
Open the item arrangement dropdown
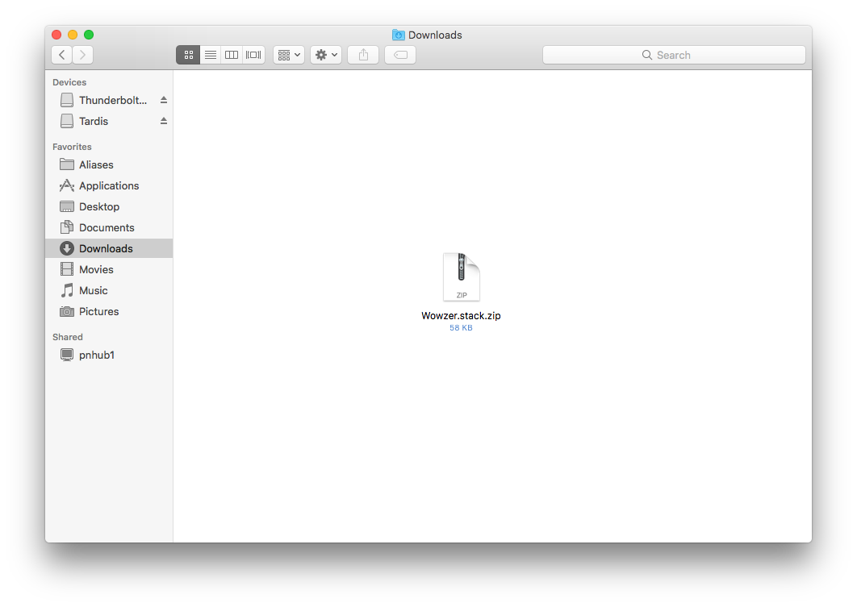[289, 55]
